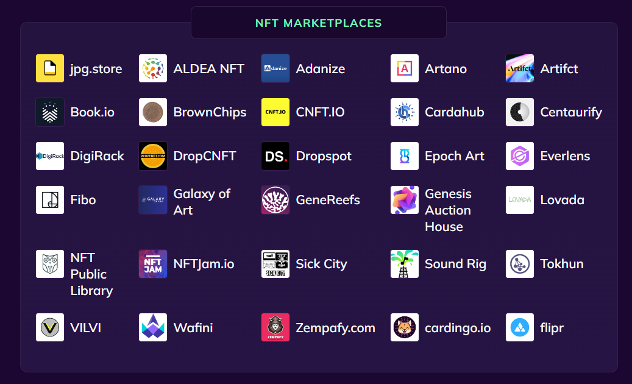
Task: Click the Cardahub blue logo
Action: pyautogui.click(x=405, y=112)
